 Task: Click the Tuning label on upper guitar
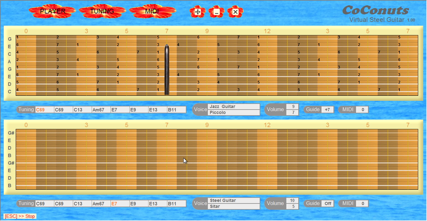(x=26, y=109)
